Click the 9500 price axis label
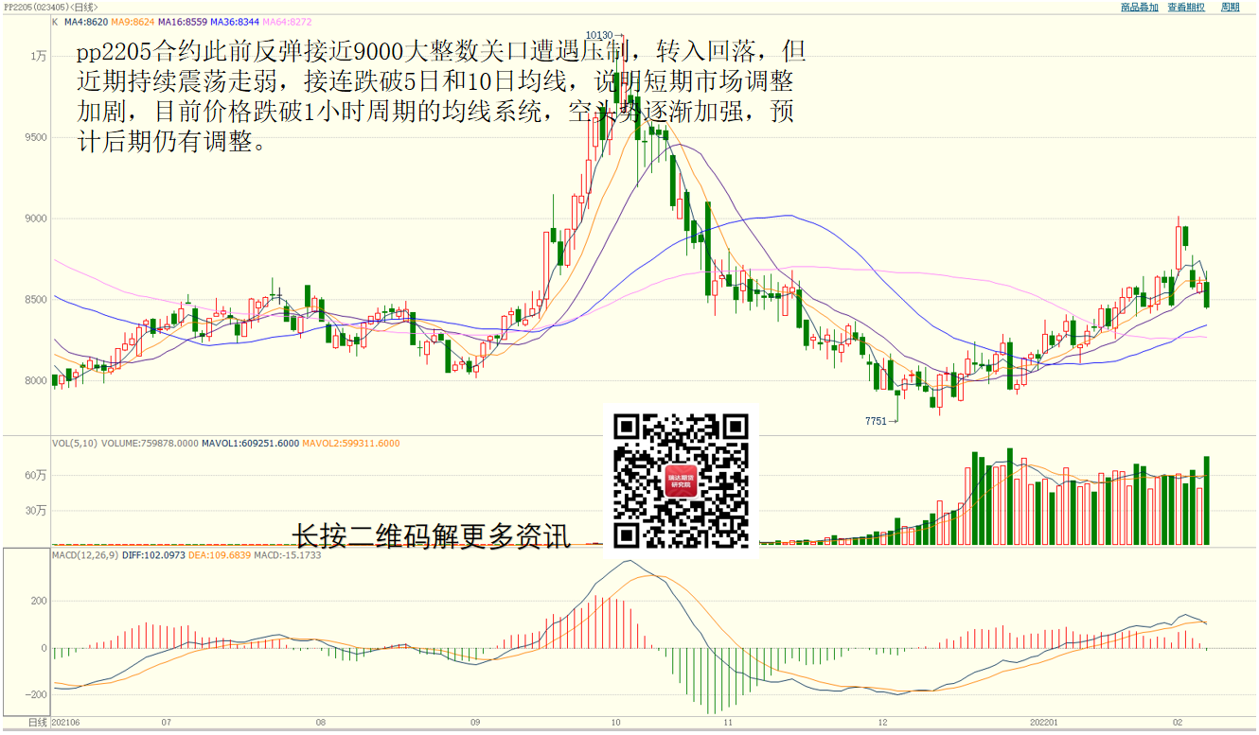The height and width of the screenshot is (735, 1259). coord(36,137)
